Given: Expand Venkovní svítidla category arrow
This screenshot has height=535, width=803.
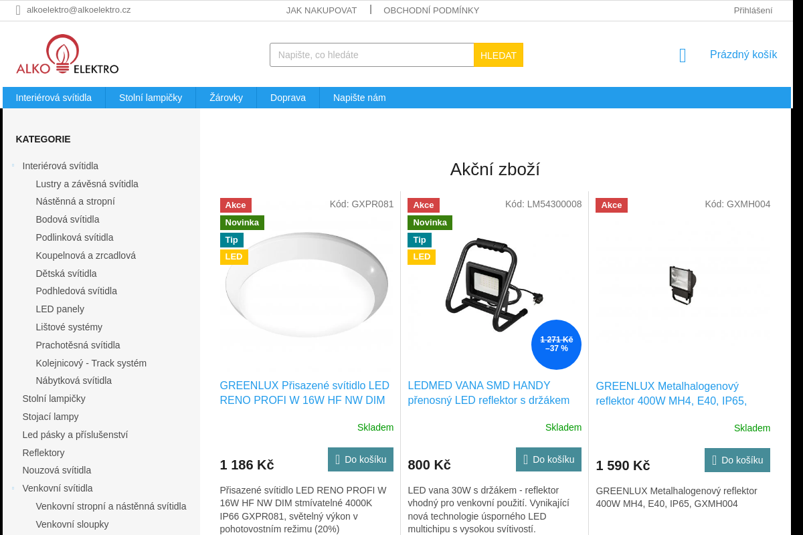Looking at the screenshot, I should (13, 488).
